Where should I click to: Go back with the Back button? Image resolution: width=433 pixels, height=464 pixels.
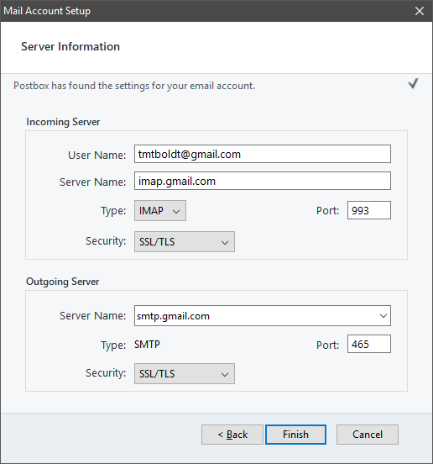click(x=232, y=435)
